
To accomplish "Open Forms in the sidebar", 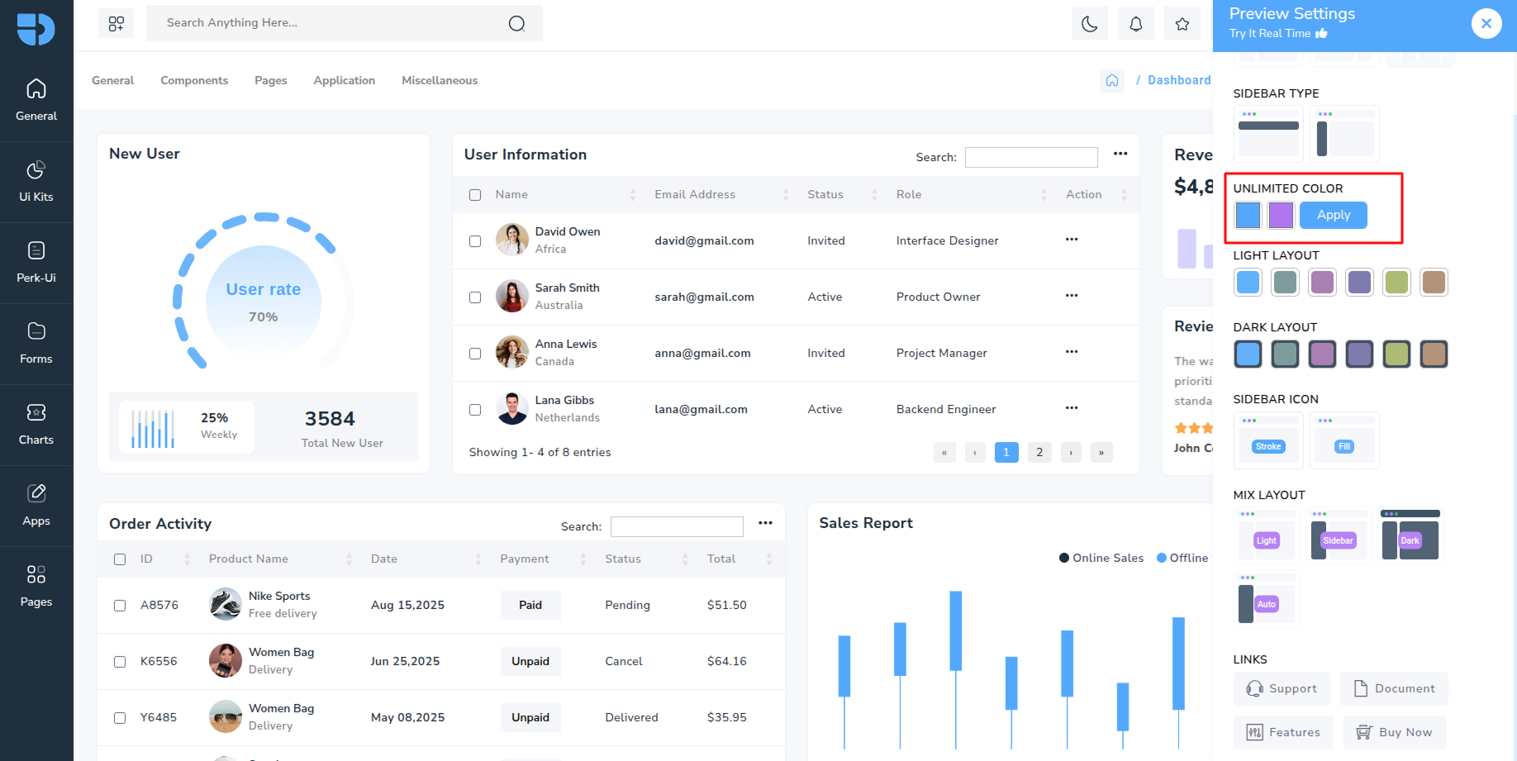I will [x=36, y=344].
